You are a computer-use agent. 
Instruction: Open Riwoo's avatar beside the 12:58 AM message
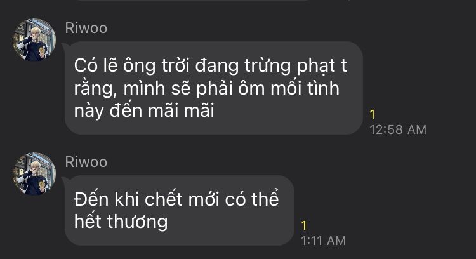34,40
